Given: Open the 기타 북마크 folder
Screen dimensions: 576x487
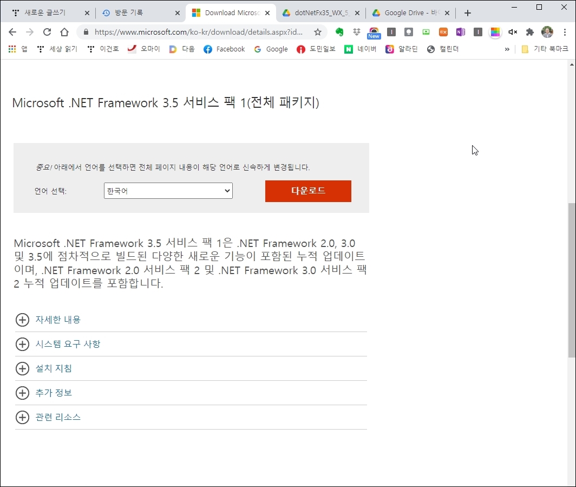Looking at the screenshot, I should click(x=545, y=49).
